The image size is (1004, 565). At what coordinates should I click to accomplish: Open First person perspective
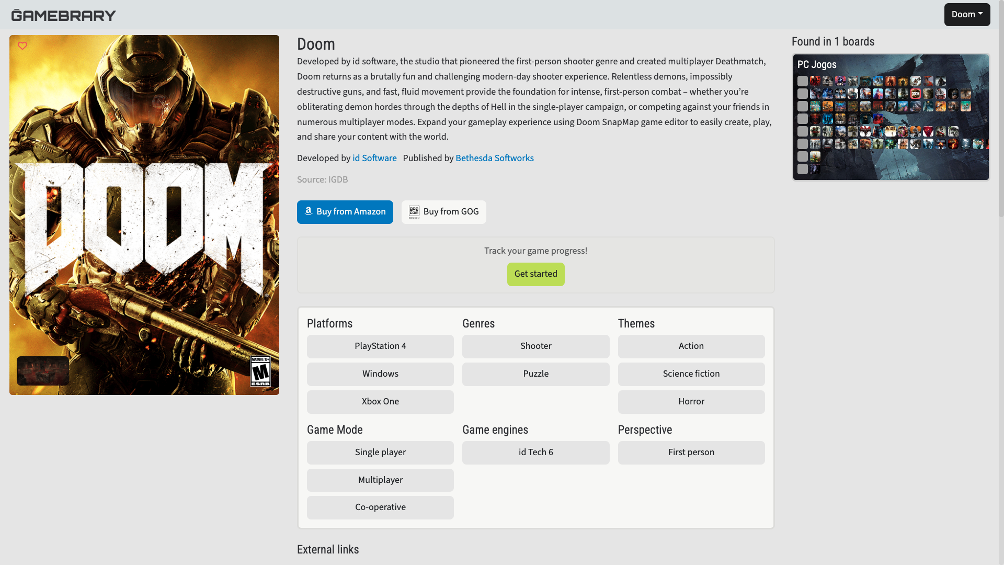tap(691, 453)
